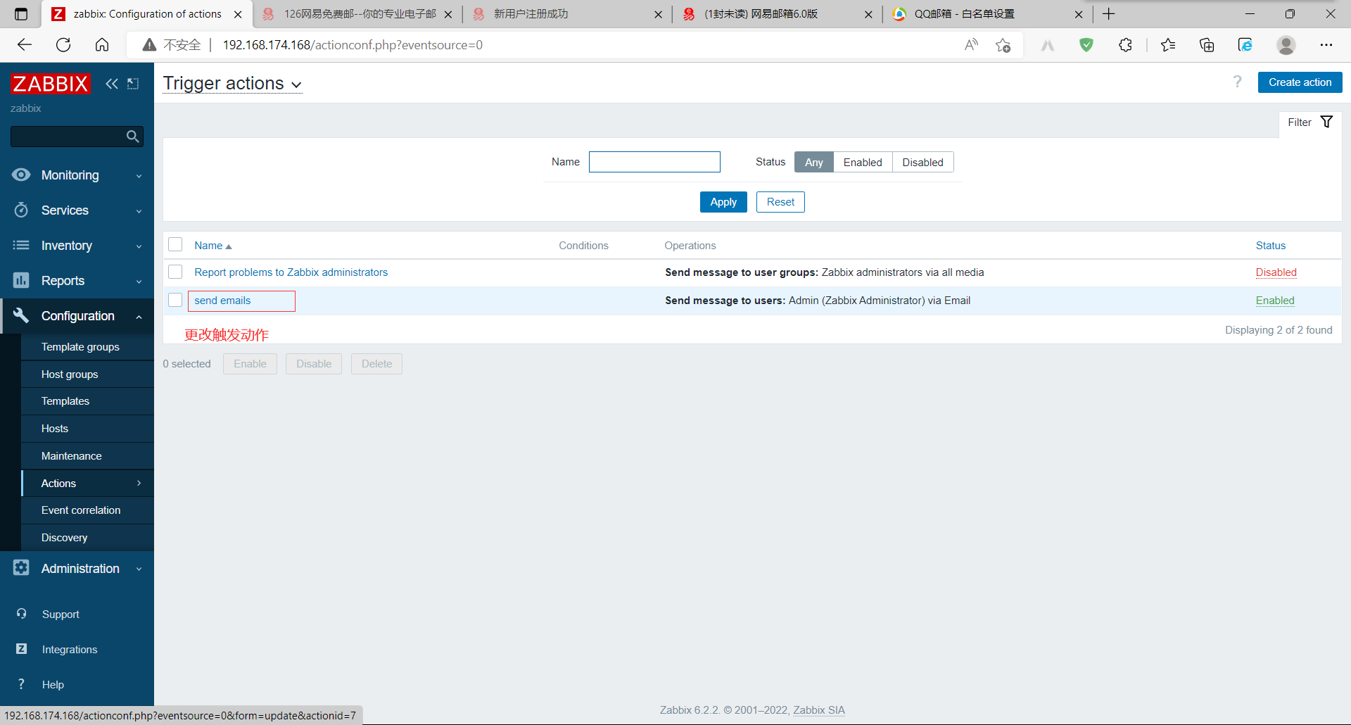This screenshot has height=725, width=1351.
Task: Open the Report problems to Zabbix administrators link
Action: tap(291, 272)
